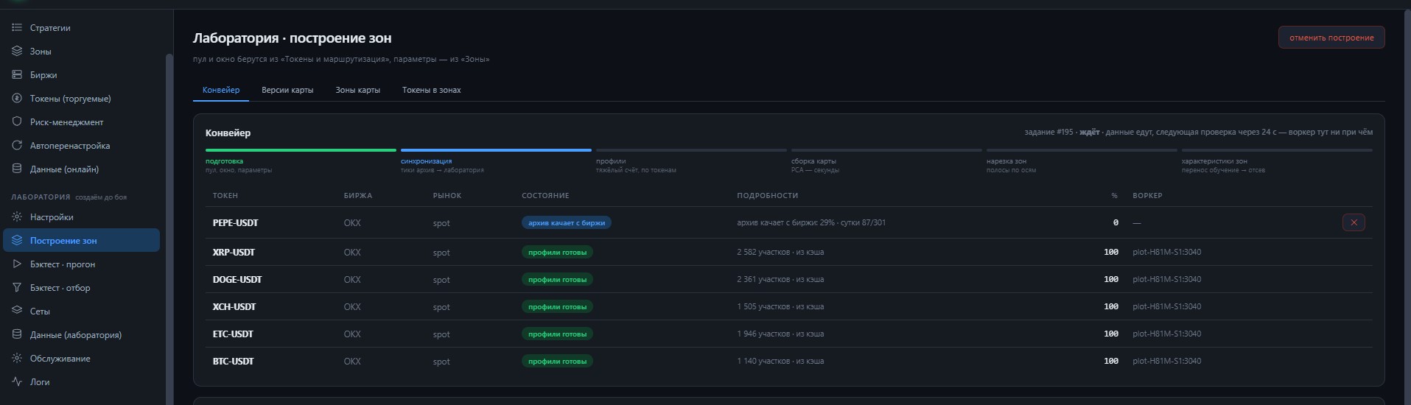Image resolution: width=1411 pixels, height=405 pixels.
Task: Click the Бэктест · отбор funnel icon
Action: click(x=17, y=288)
